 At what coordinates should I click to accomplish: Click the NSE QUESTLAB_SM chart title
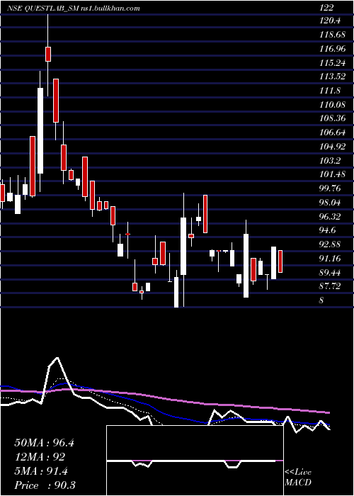(x=74, y=9)
